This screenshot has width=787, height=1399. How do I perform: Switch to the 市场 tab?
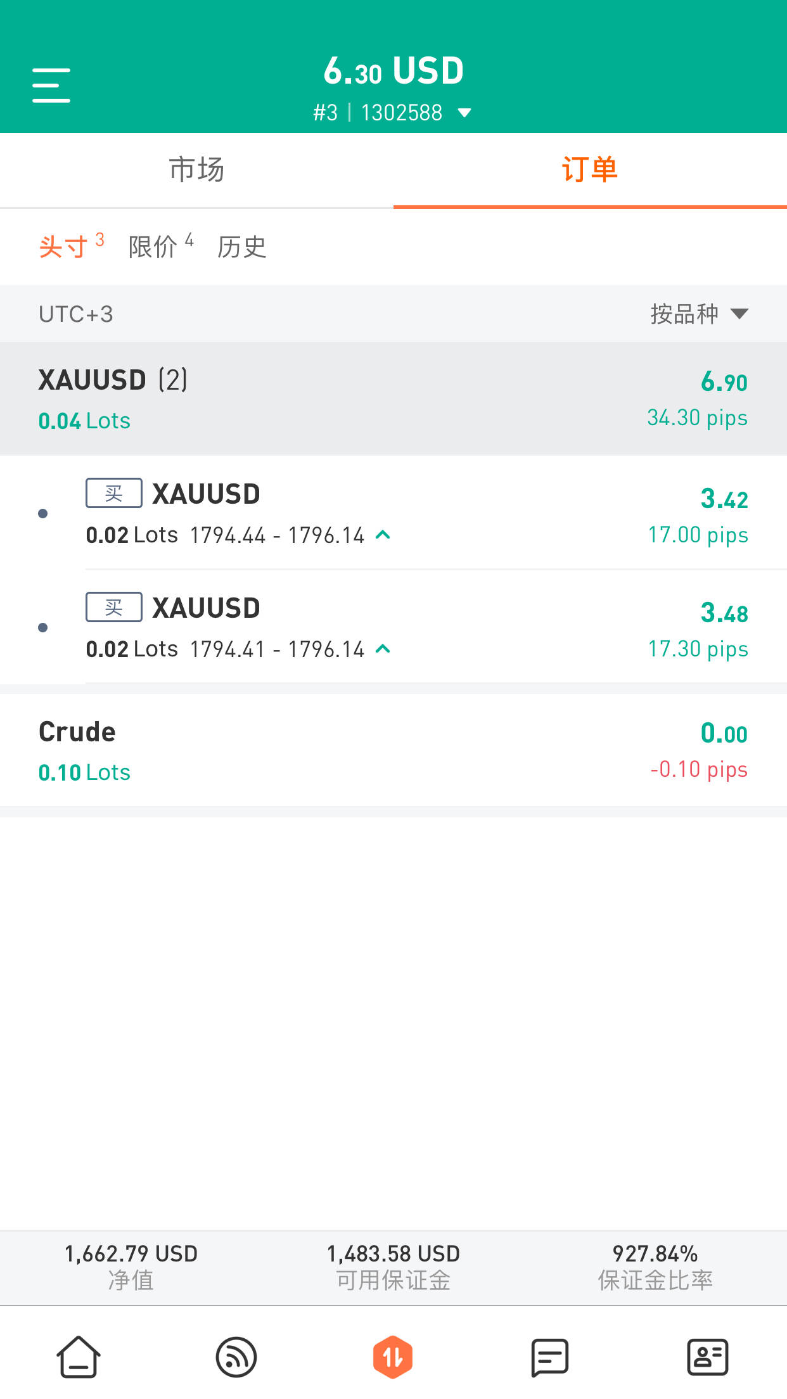[x=196, y=170]
